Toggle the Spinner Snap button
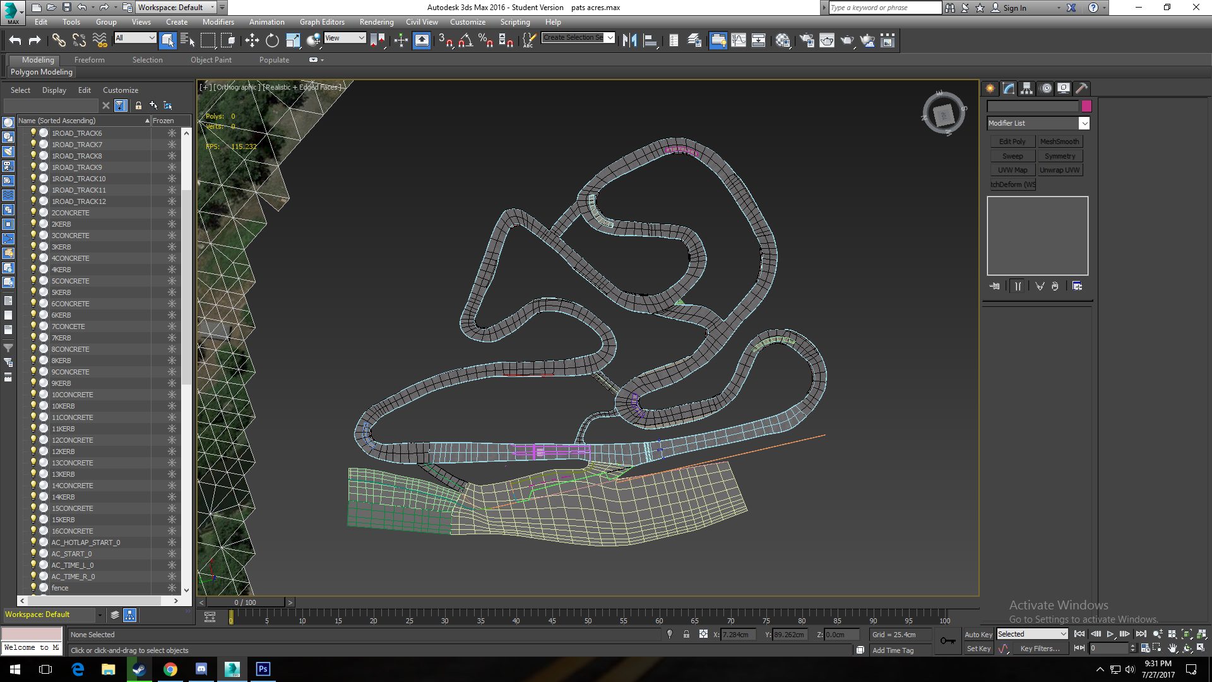Screen dimensions: 1212x682 click(506, 40)
